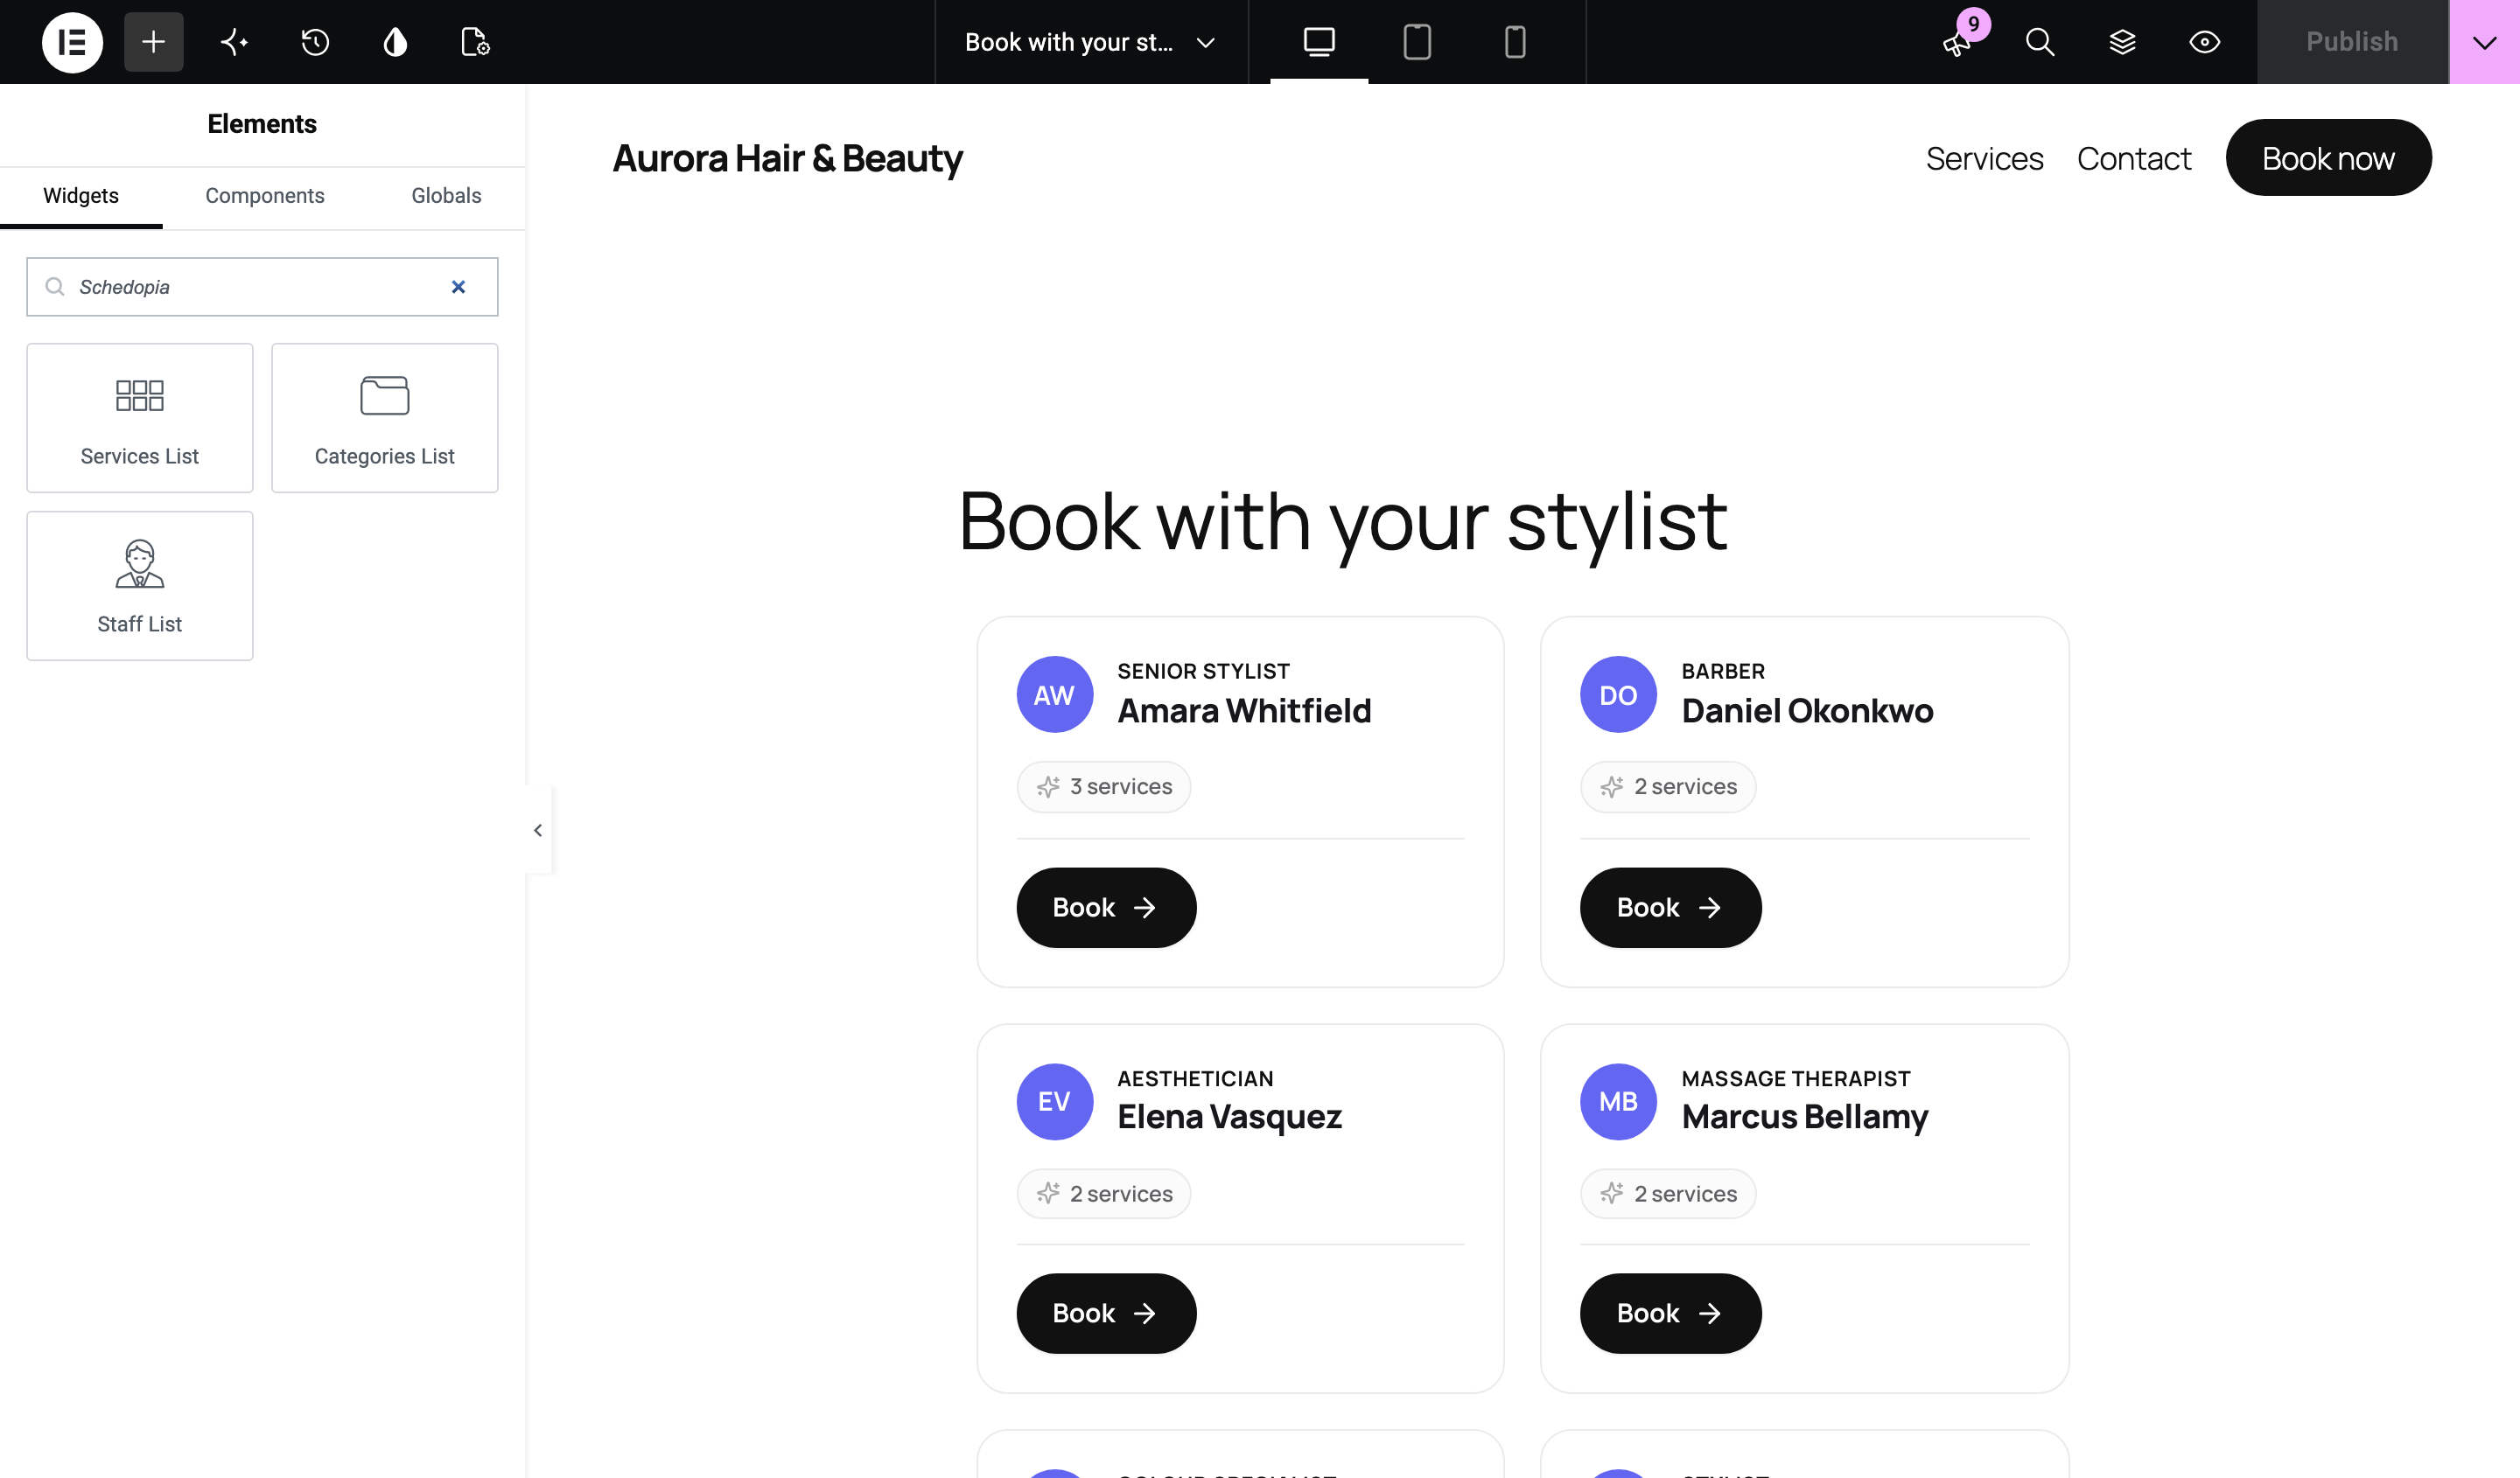
Task: Select the Globals tab
Action: coord(446,196)
